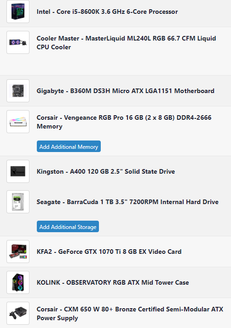Click the Add Additional Storage button

(x=68, y=227)
